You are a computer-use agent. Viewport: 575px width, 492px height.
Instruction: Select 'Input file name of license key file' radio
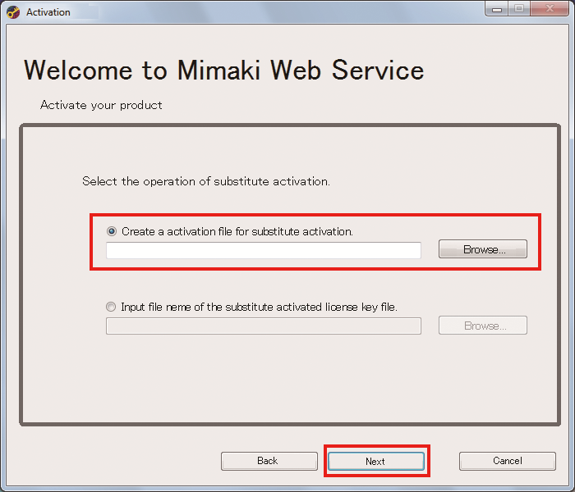coord(111,307)
